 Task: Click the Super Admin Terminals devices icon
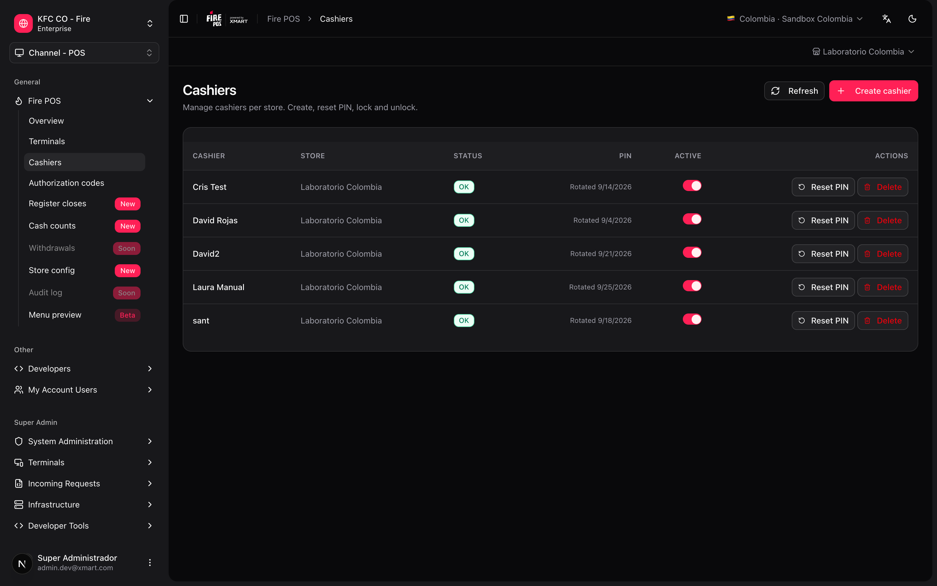click(18, 462)
